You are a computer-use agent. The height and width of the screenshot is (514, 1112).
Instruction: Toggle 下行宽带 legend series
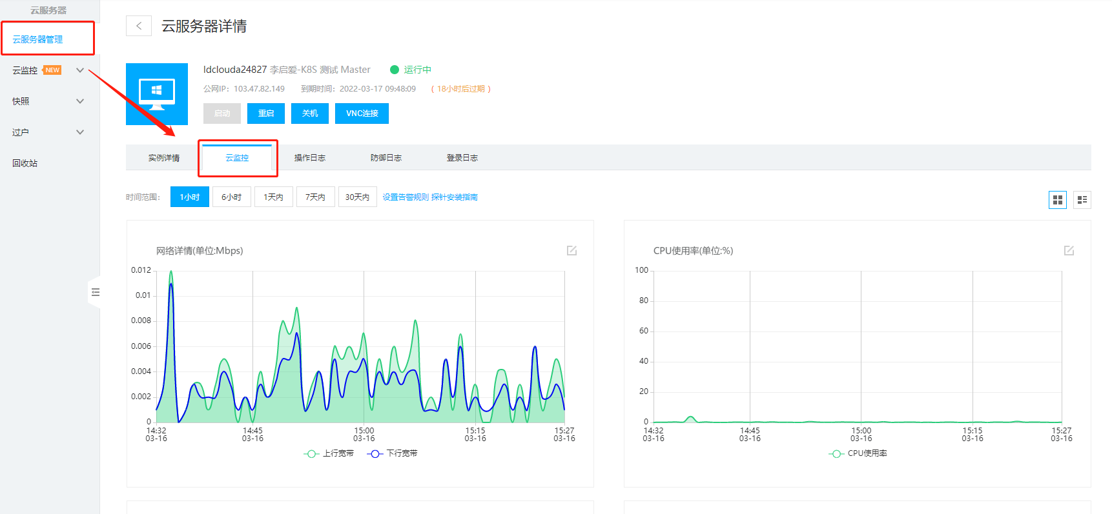pyautogui.click(x=393, y=453)
